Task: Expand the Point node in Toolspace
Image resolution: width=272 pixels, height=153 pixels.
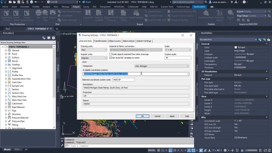Action: pos(6,54)
